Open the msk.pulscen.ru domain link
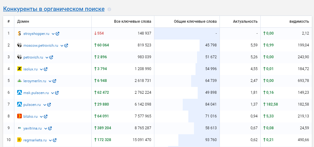The height and width of the screenshot is (147, 314). pyautogui.click(x=36, y=92)
